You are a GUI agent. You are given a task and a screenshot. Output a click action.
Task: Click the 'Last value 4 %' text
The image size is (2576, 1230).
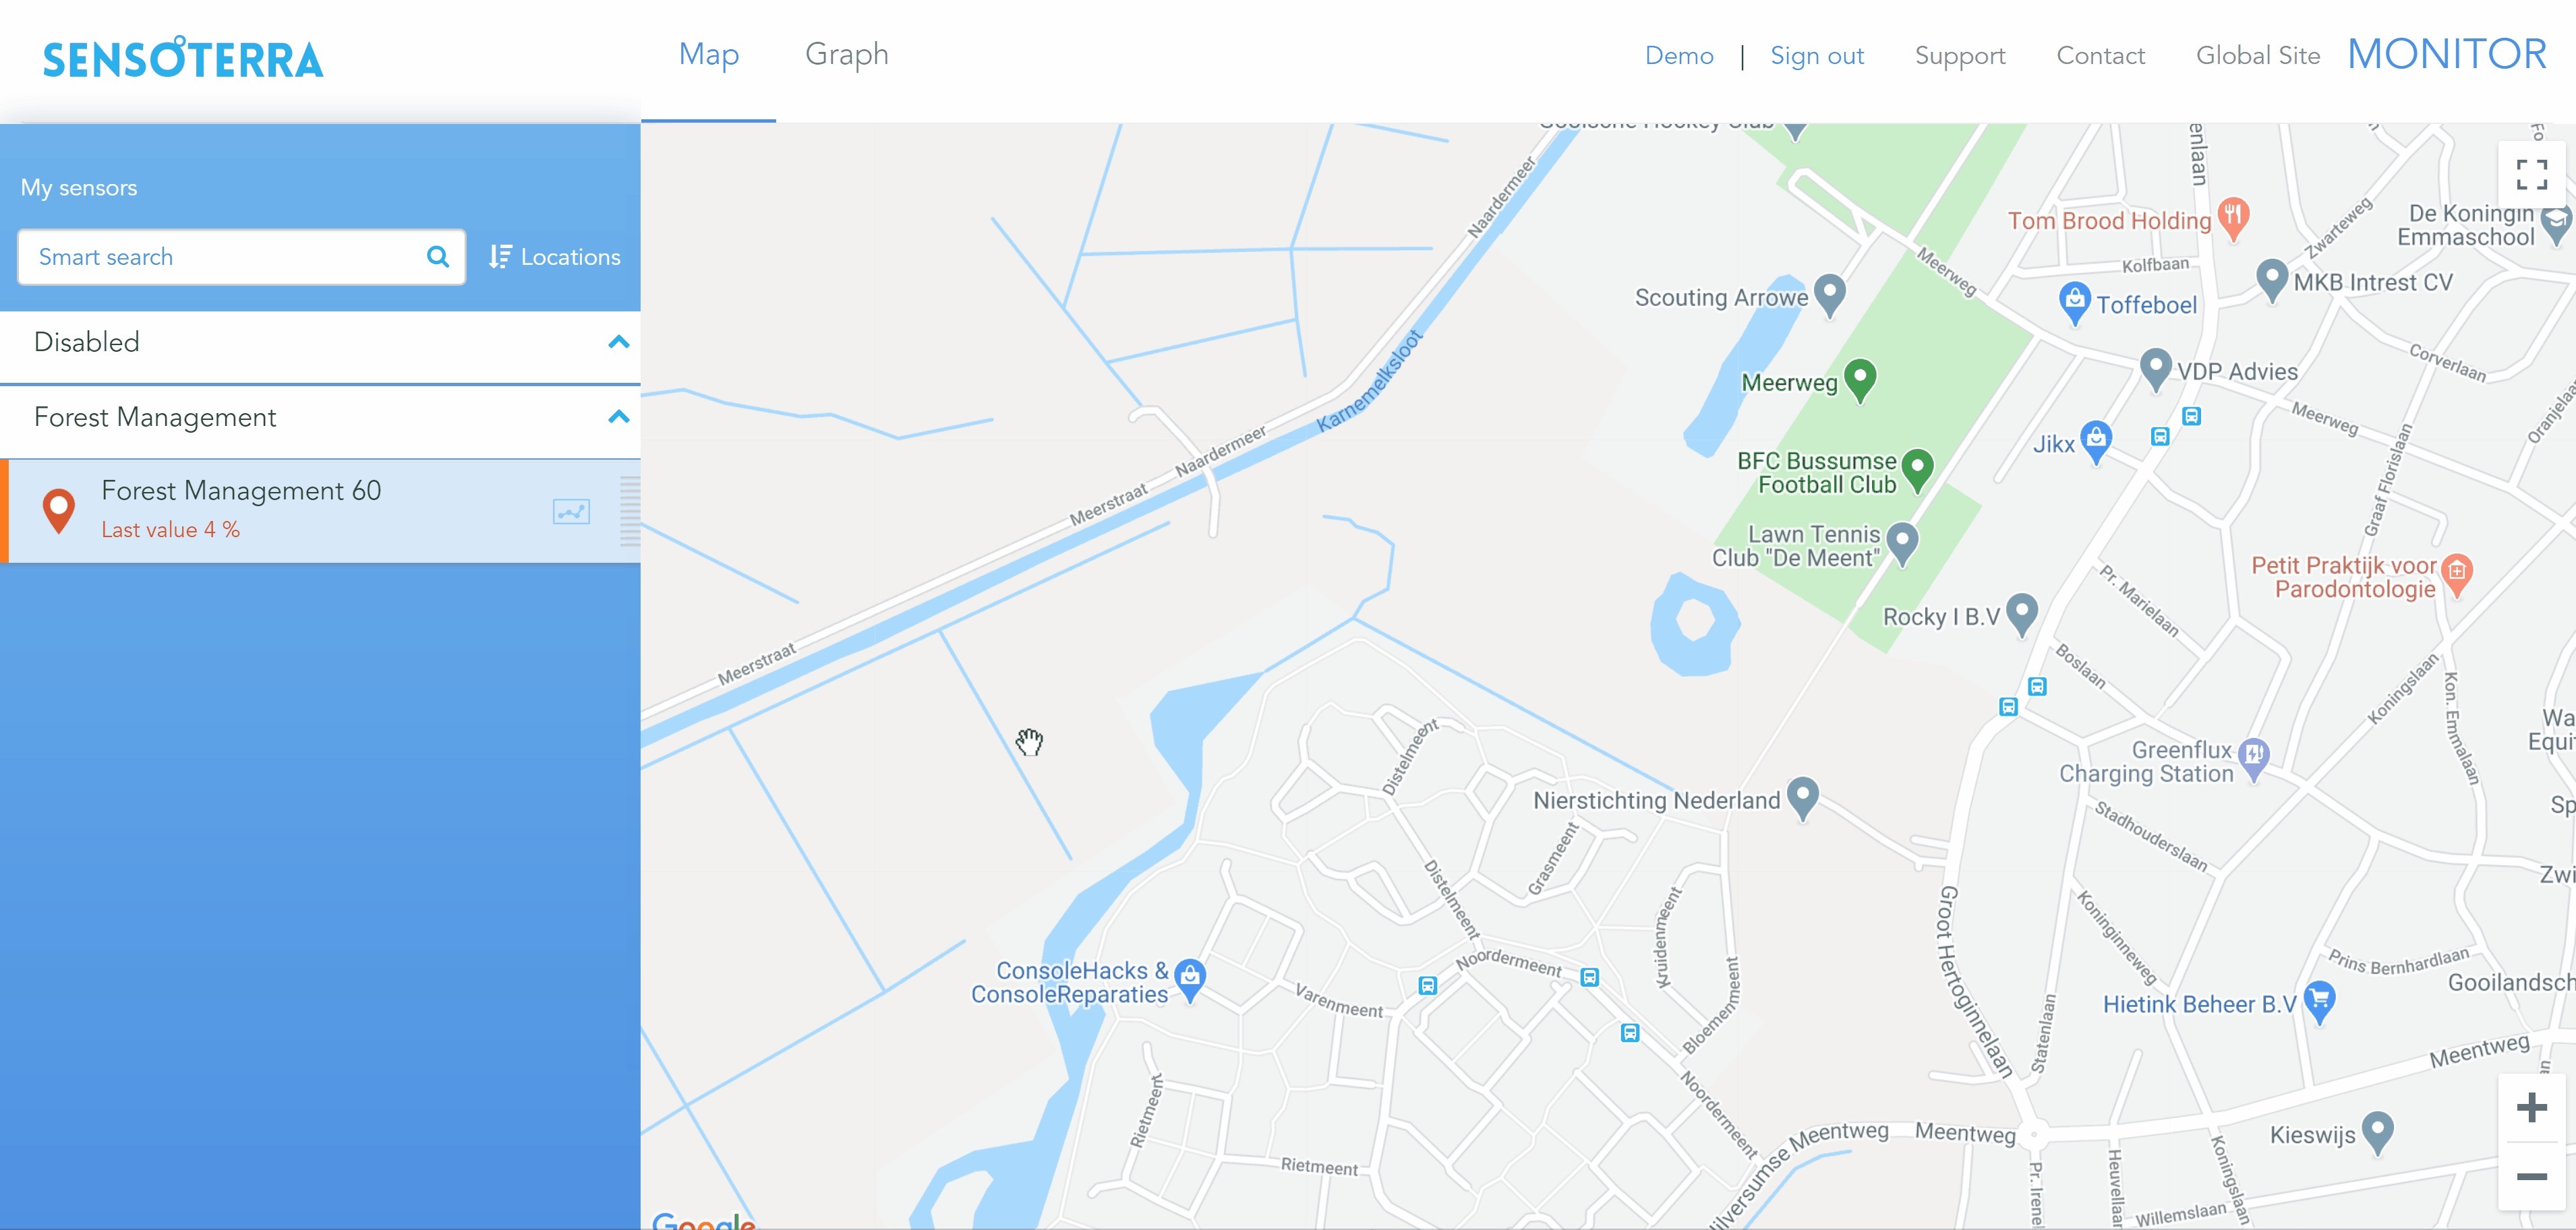(x=170, y=530)
